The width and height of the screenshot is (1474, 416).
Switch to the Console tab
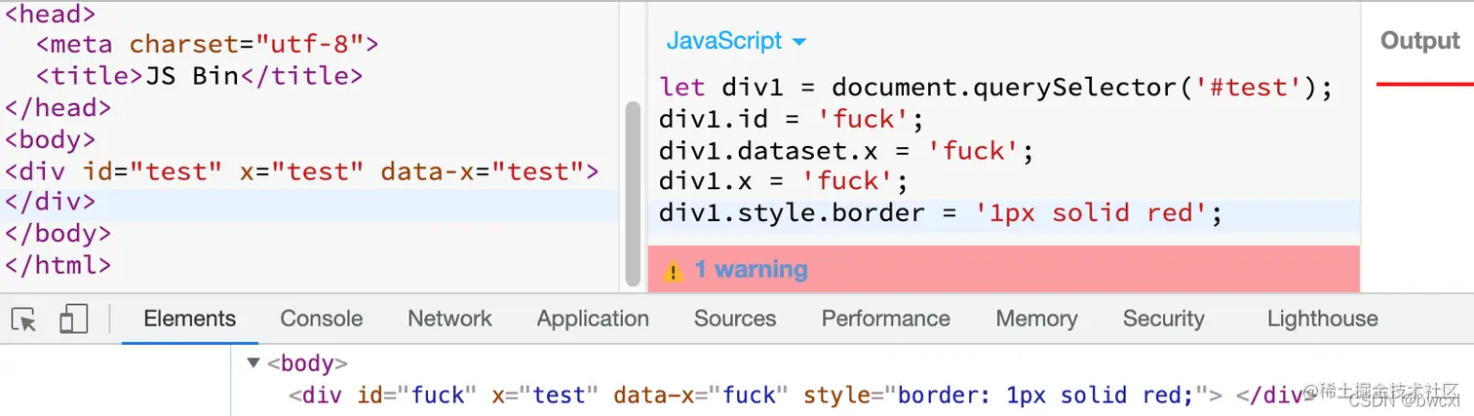click(x=321, y=319)
